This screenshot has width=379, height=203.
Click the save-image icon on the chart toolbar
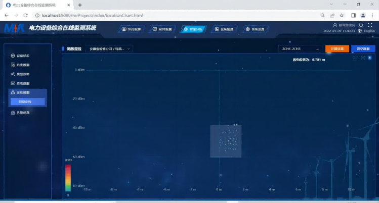click(370, 58)
